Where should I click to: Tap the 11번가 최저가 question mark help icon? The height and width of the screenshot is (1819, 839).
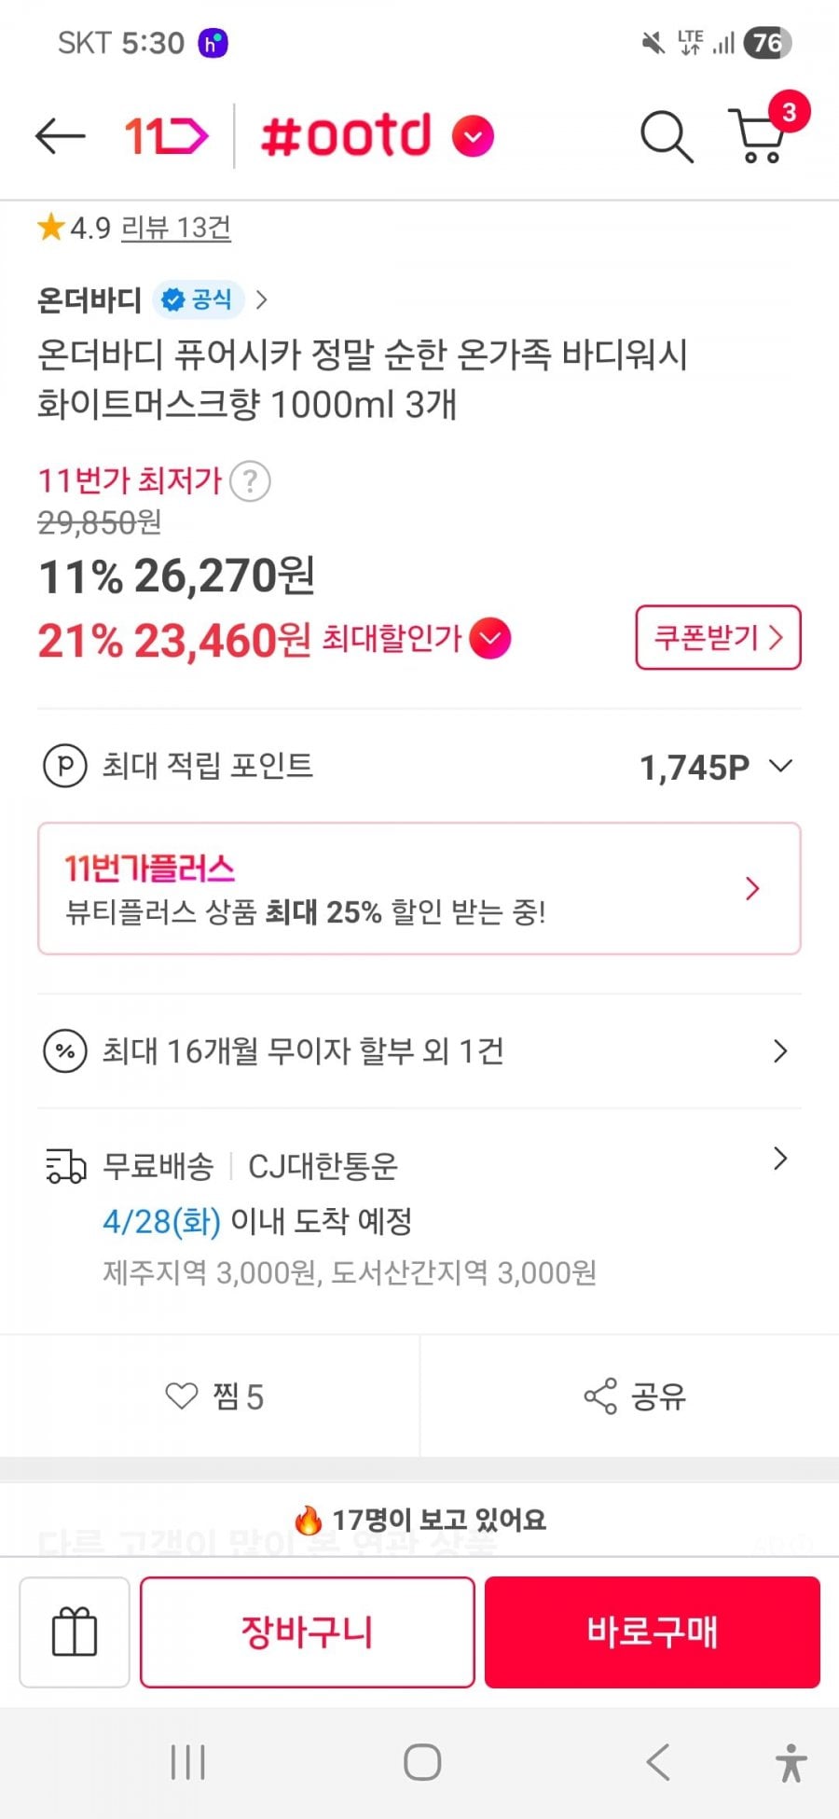(250, 481)
